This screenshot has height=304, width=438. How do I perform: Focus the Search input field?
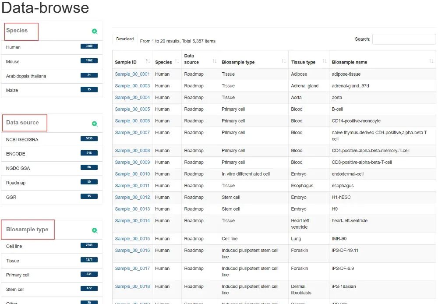tap(404, 39)
